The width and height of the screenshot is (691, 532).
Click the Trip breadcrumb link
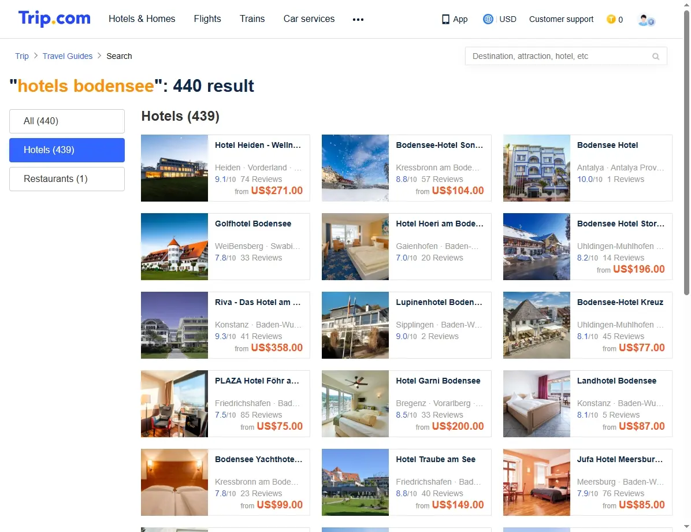pyautogui.click(x=21, y=56)
